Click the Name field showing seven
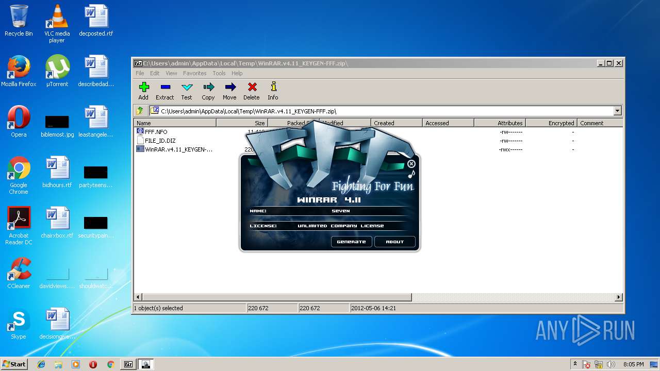Image resolution: width=660 pixels, height=371 pixels. 340,211
